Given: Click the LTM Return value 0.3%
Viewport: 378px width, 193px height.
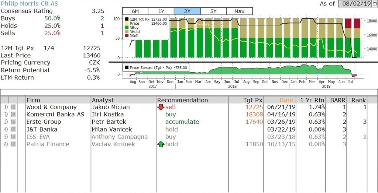Looking at the screenshot, I should pos(93,78).
